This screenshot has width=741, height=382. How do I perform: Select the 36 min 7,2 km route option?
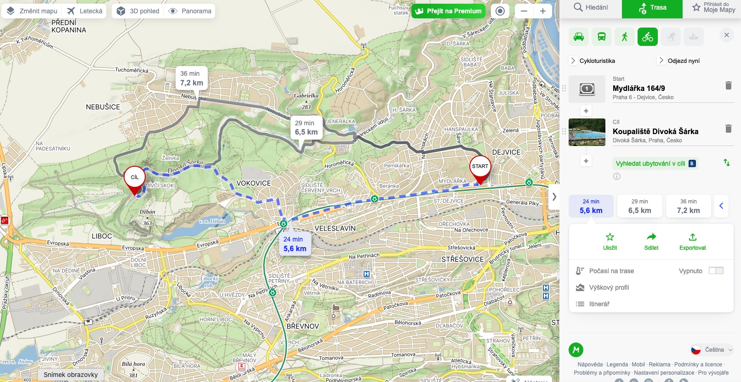click(x=689, y=206)
